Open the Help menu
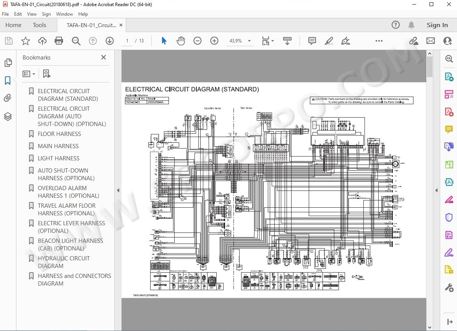This screenshot has width=457, height=331. [x=83, y=14]
